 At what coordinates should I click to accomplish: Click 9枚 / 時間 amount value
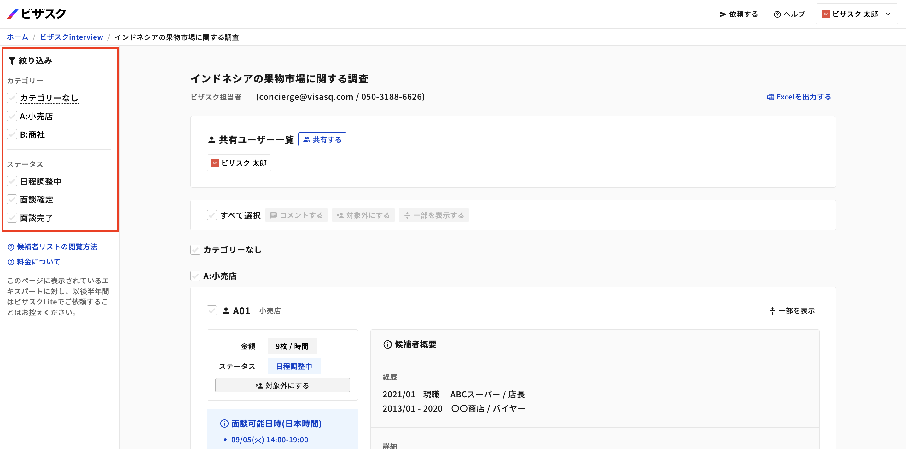(292, 346)
